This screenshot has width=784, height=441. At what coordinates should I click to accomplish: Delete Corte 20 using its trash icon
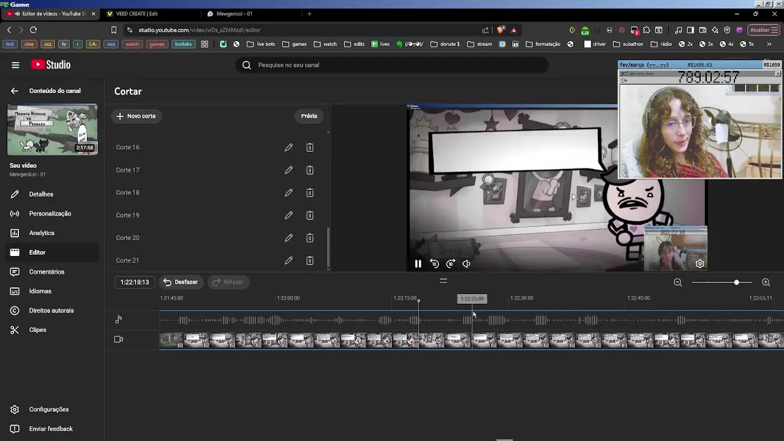pyautogui.click(x=310, y=238)
